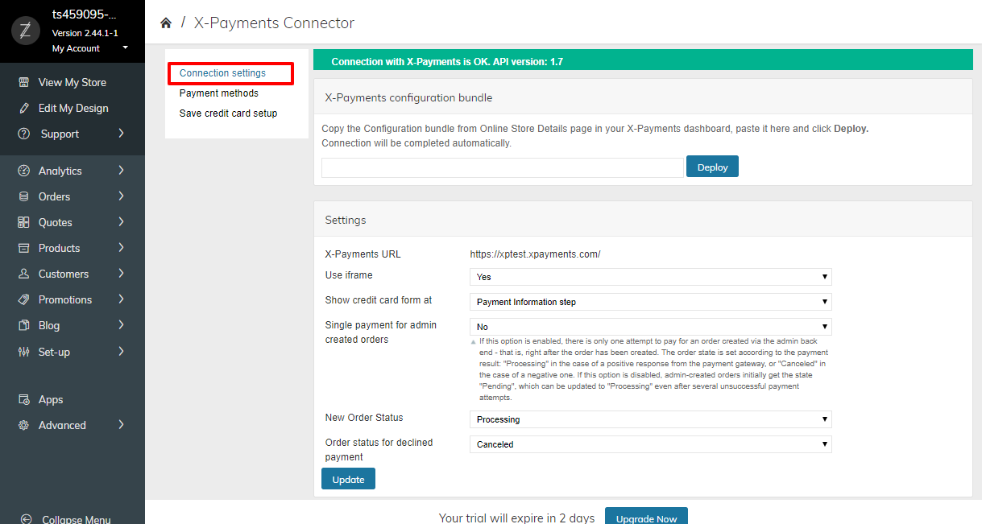Expand the Customers submenu chevron
Screen dimensions: 982x524
pos(121,274)
